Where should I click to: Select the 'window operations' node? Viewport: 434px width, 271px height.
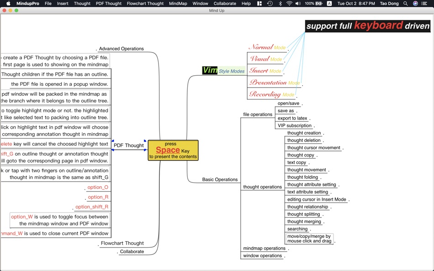[262, 256]
